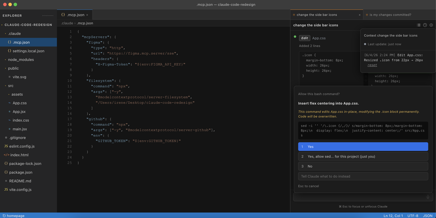436x218 pixels.
Task: Open .gitignore in explorer
Action: 28,138
